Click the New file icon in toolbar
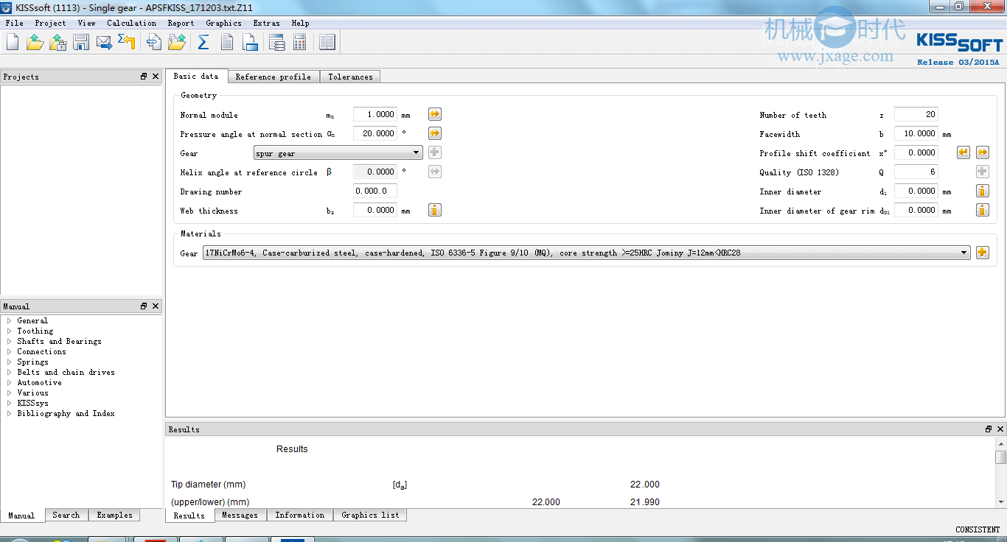 point(13,42)
